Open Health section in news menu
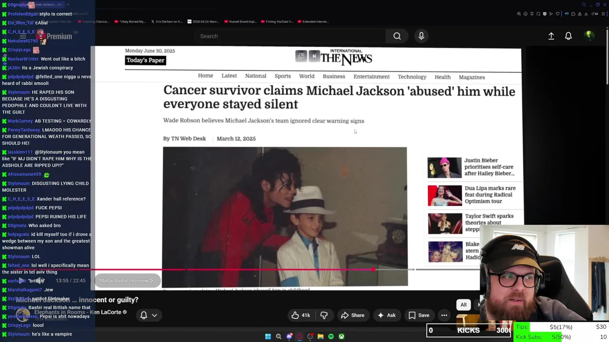Screen dimensions: 609x342 click(x=442, y=77)
